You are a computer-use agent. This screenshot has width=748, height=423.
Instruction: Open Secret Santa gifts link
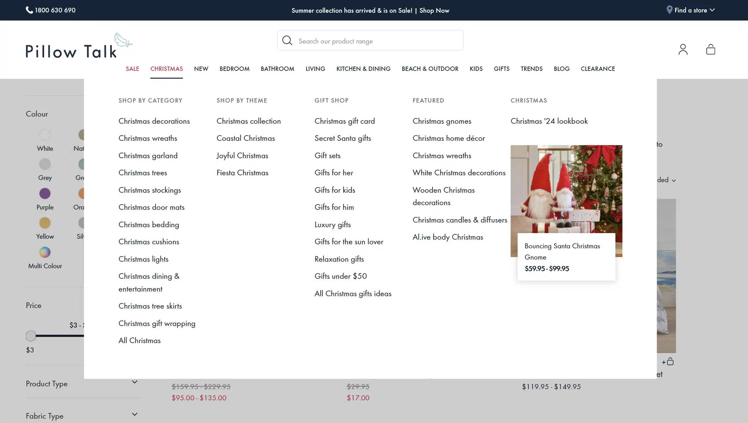[343, 138]
